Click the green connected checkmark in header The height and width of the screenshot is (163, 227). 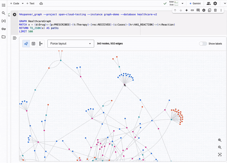(x=165, y=3)
